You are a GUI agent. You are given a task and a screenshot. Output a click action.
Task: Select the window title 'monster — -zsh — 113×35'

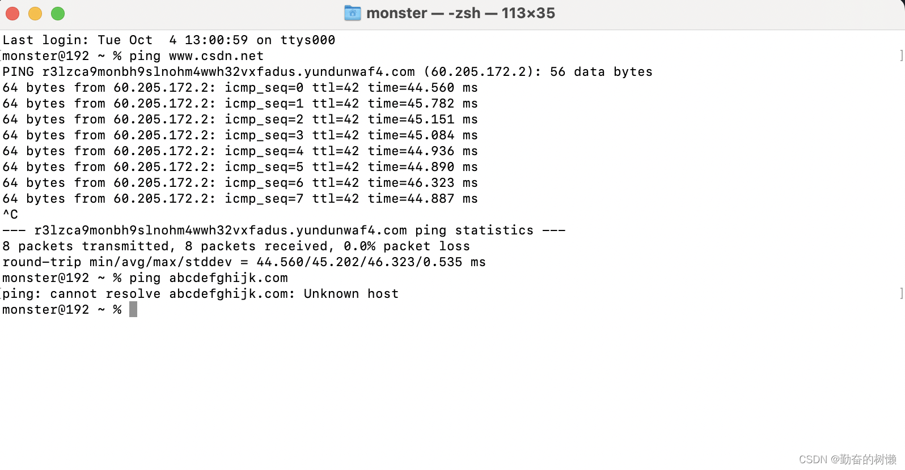pyautogui.click(x=460, y=12)
